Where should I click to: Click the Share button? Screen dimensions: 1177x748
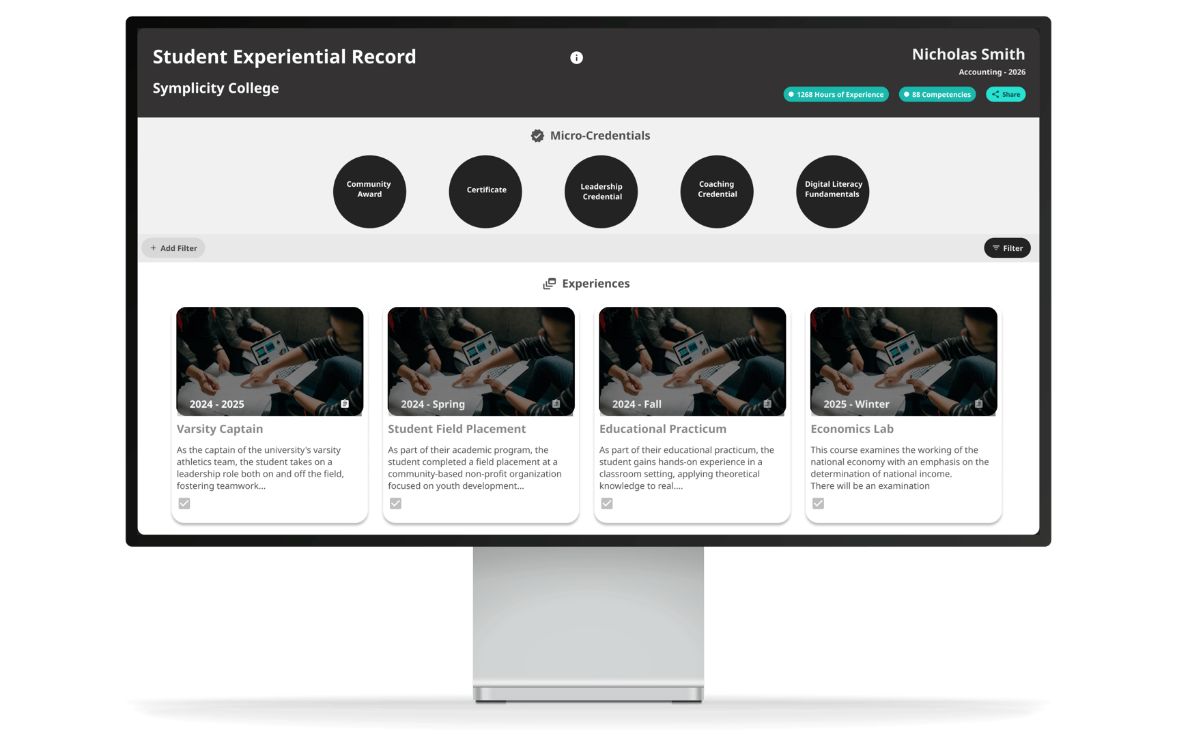(1005, 94)
